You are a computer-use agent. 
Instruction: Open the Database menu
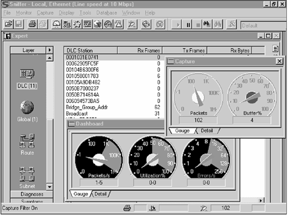[x=107, y=13]
